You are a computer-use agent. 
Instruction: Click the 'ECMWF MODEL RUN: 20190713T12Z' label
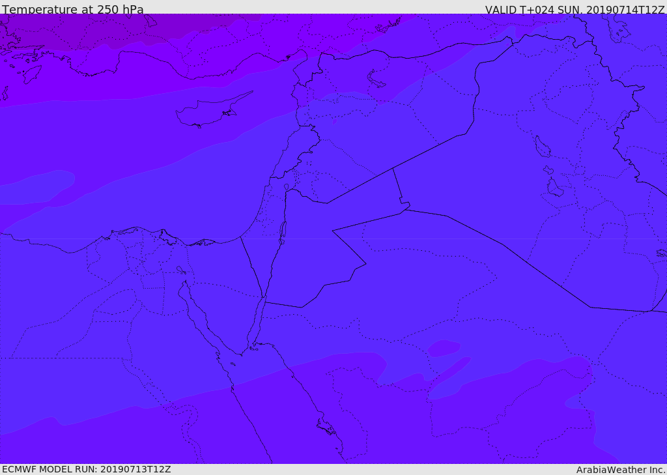click(x=87, y=469)
